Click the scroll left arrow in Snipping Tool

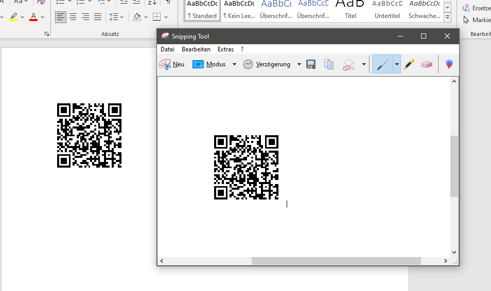[x=162, y=261]
